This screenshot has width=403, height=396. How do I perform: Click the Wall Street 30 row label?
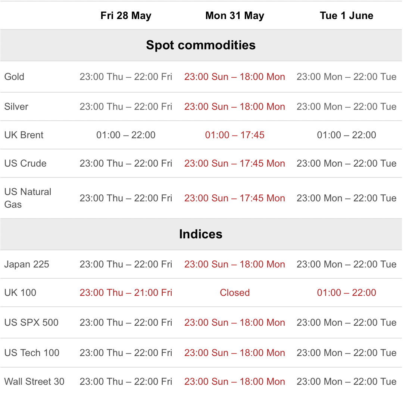pos(34,381)
